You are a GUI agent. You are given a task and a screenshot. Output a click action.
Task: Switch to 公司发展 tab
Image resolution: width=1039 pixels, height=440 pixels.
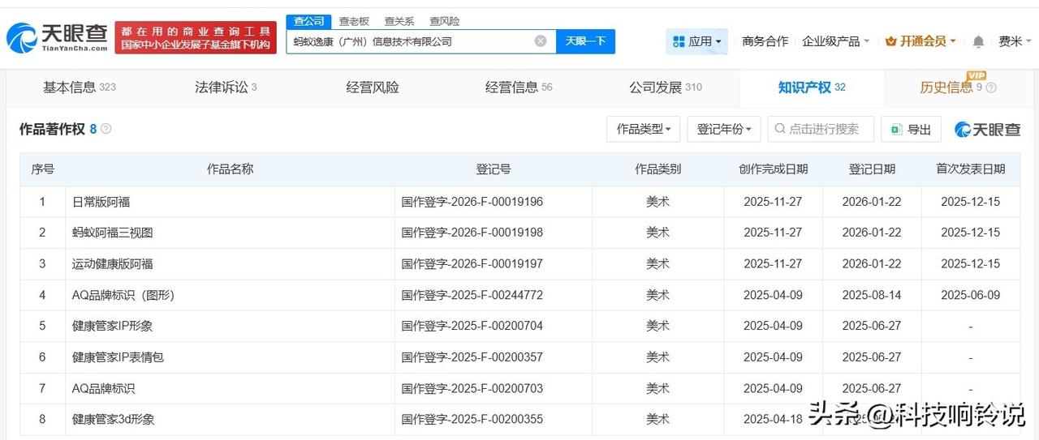(666, 88)
